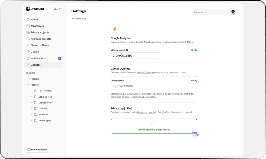Viewport: 266px width, 159px height.
Task: Open external link icon beside v5.0
Action: click(x=60, y=9)
